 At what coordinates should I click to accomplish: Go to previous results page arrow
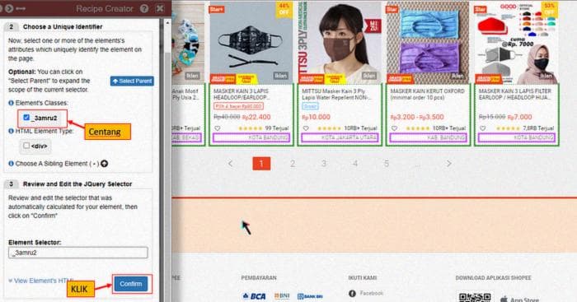tap(230, 164)
